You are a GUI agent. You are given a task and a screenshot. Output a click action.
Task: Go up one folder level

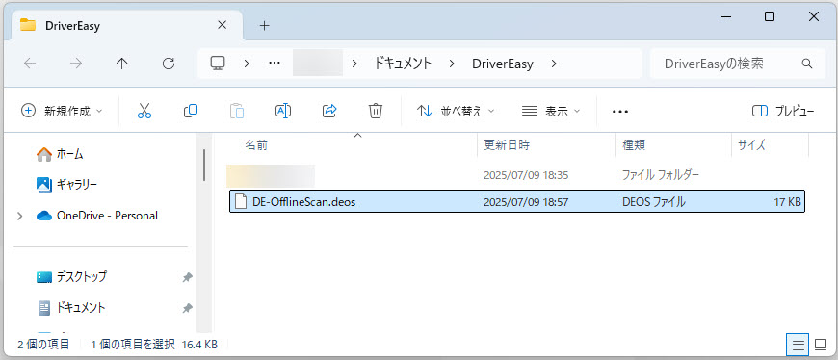[122, 64]
